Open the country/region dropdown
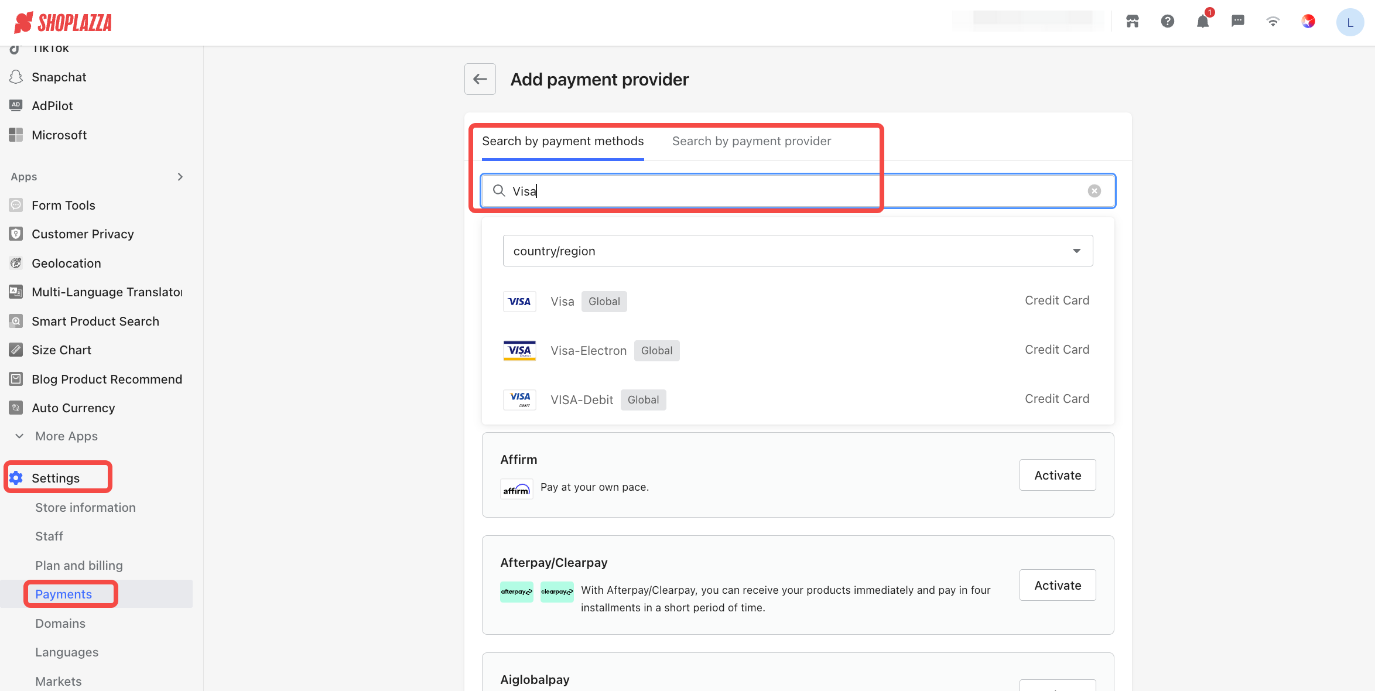Image resolution: width=1375 pixels, height=691 pixels. tap(798, 251)
